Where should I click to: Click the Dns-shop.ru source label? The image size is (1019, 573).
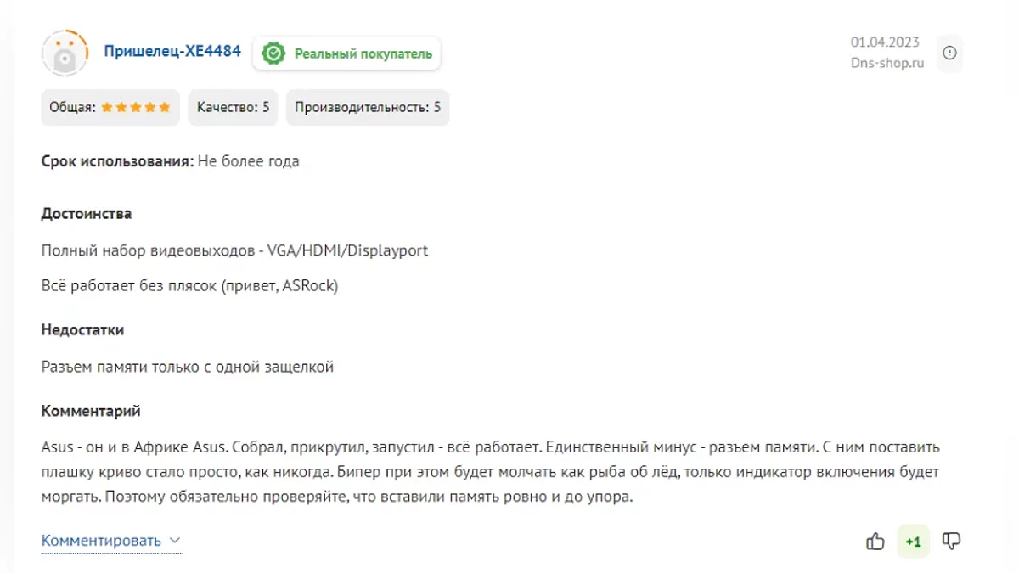point(887,63)
